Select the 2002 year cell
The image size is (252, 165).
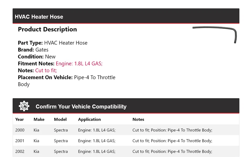20,152
